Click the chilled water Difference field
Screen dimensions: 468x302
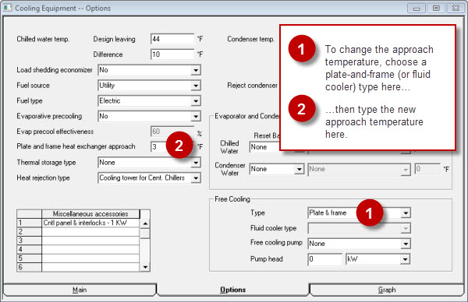coord(172,54)
